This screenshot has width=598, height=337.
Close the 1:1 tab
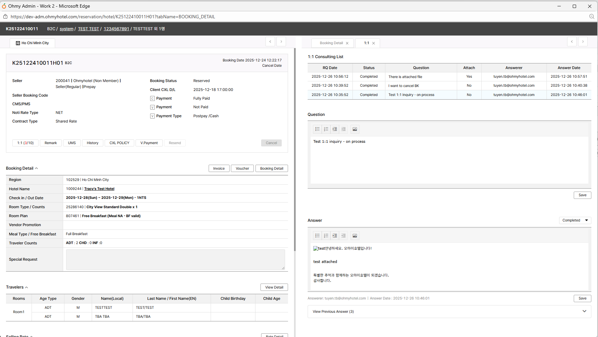[373, 43]
